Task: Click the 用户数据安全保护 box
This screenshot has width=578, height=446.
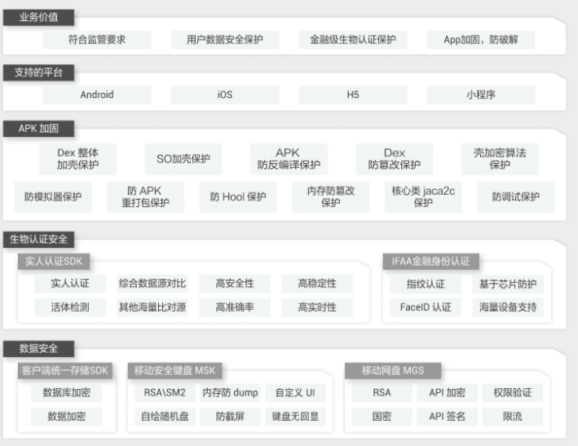Action: click(x=225, y=40)
